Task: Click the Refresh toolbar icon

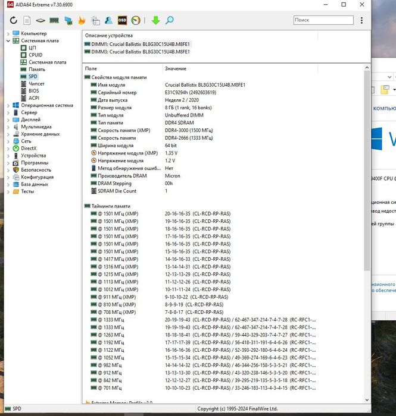Action: [14, 20]
